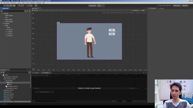Collapse the Body node
Viewport: 193px width, 108px height.
pyautogui.click(x=4, y=25)
